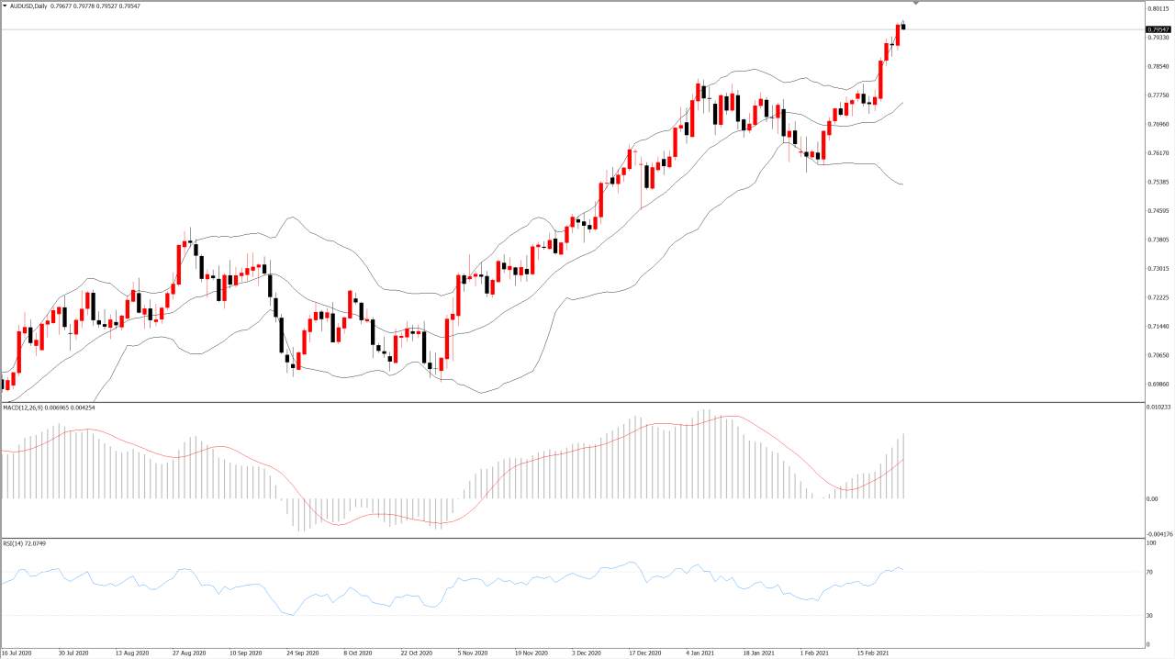
Task: Select the current price label 0.79547
Action: (1158, 29)
